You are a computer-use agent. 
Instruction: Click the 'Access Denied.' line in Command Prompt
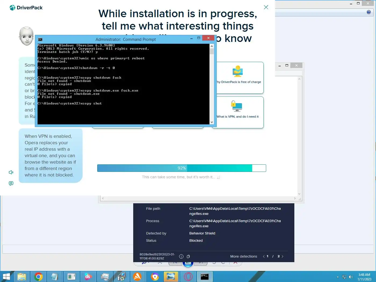pos(52,62)
